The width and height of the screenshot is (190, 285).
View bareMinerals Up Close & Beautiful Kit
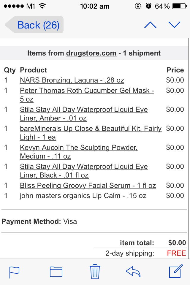(91, 129)
